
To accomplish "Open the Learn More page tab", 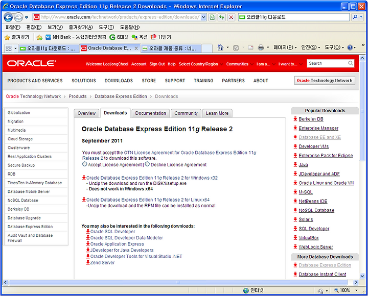I will [x=217, y=113].
